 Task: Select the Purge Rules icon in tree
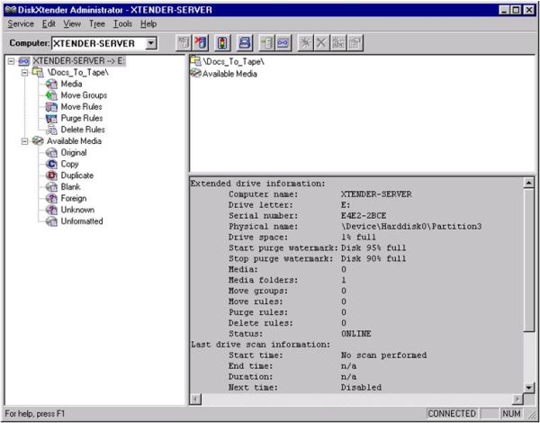[51, 118]
